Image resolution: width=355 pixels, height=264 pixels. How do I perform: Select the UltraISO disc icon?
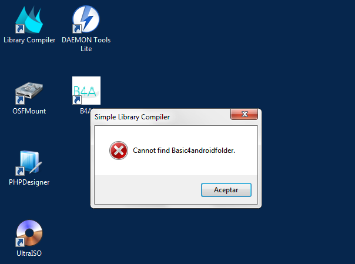29,233
